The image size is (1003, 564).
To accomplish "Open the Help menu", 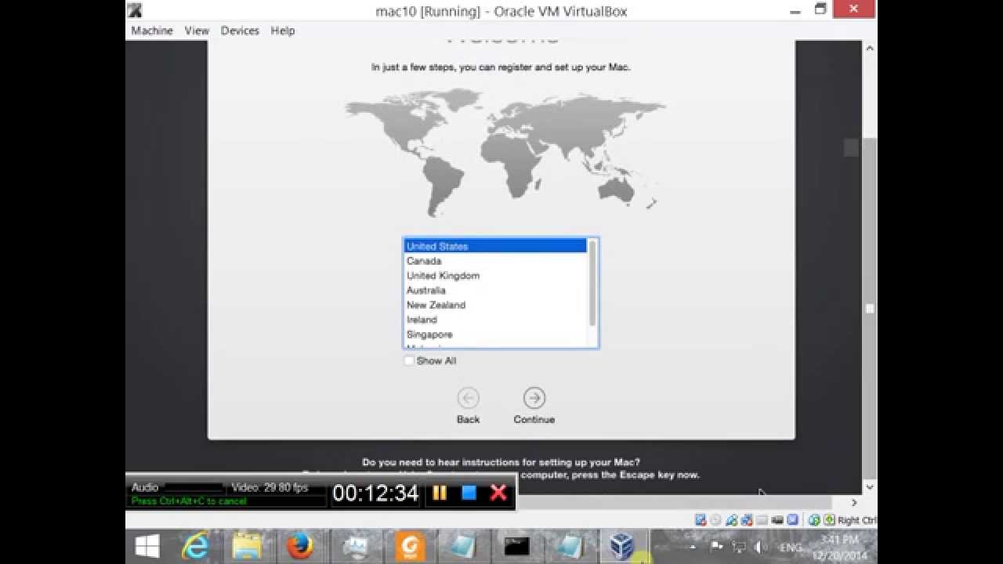I will click(283, 31).
